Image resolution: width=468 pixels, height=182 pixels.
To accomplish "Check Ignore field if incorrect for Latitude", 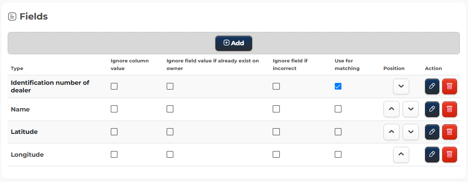I will [x=276, y=131].
